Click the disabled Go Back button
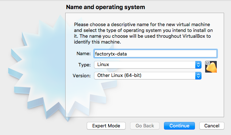Screen dimensions: 231x135 click(145, 126)
